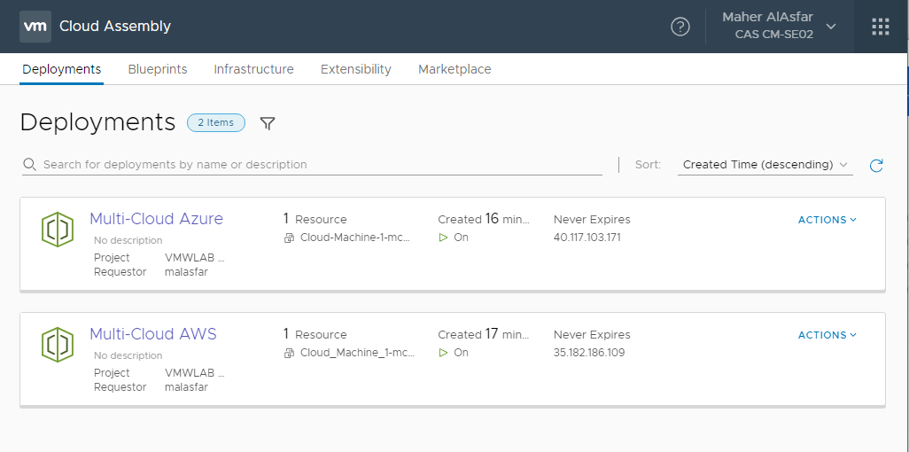Open the services grid app switcher
Screen dimensions: 909x452
coord(880,27)
